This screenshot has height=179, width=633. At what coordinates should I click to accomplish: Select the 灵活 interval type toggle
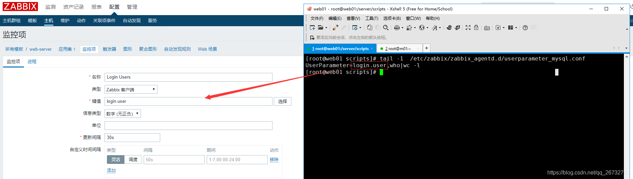tap(116, 160)
